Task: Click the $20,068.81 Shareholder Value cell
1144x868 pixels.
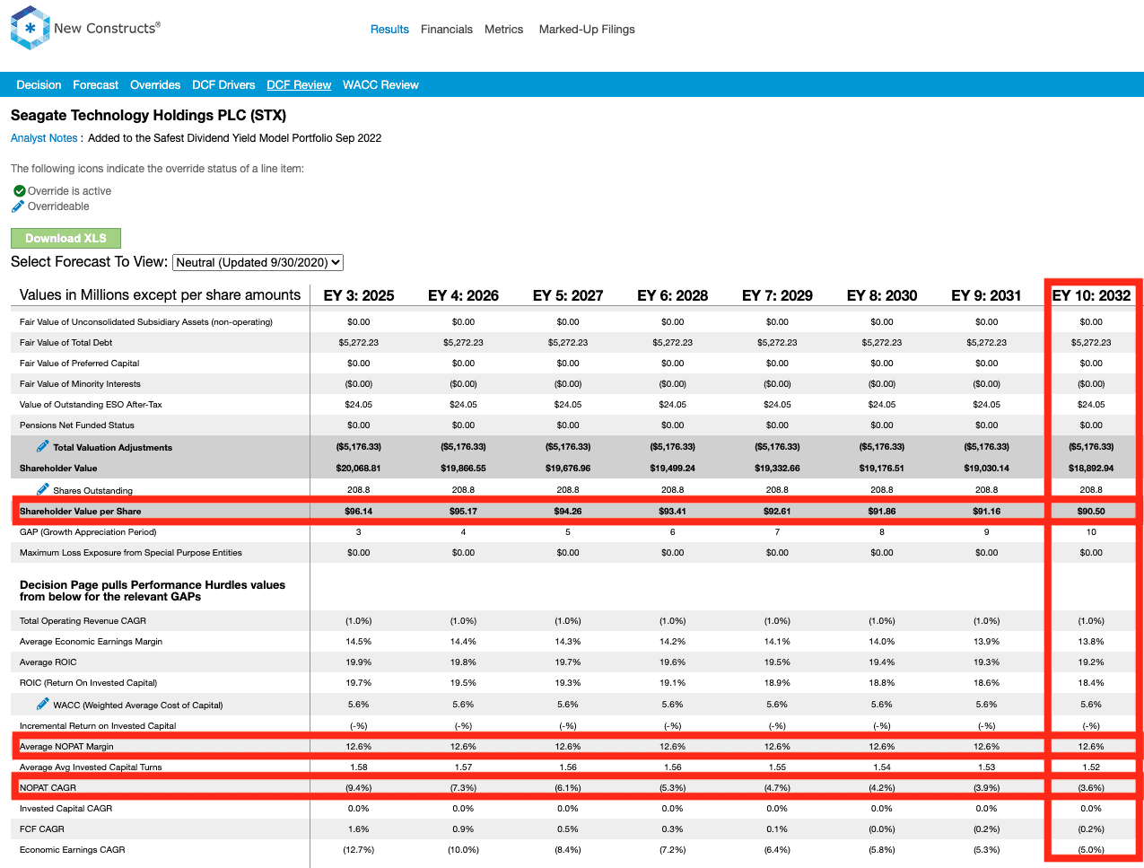Action: 359,468
